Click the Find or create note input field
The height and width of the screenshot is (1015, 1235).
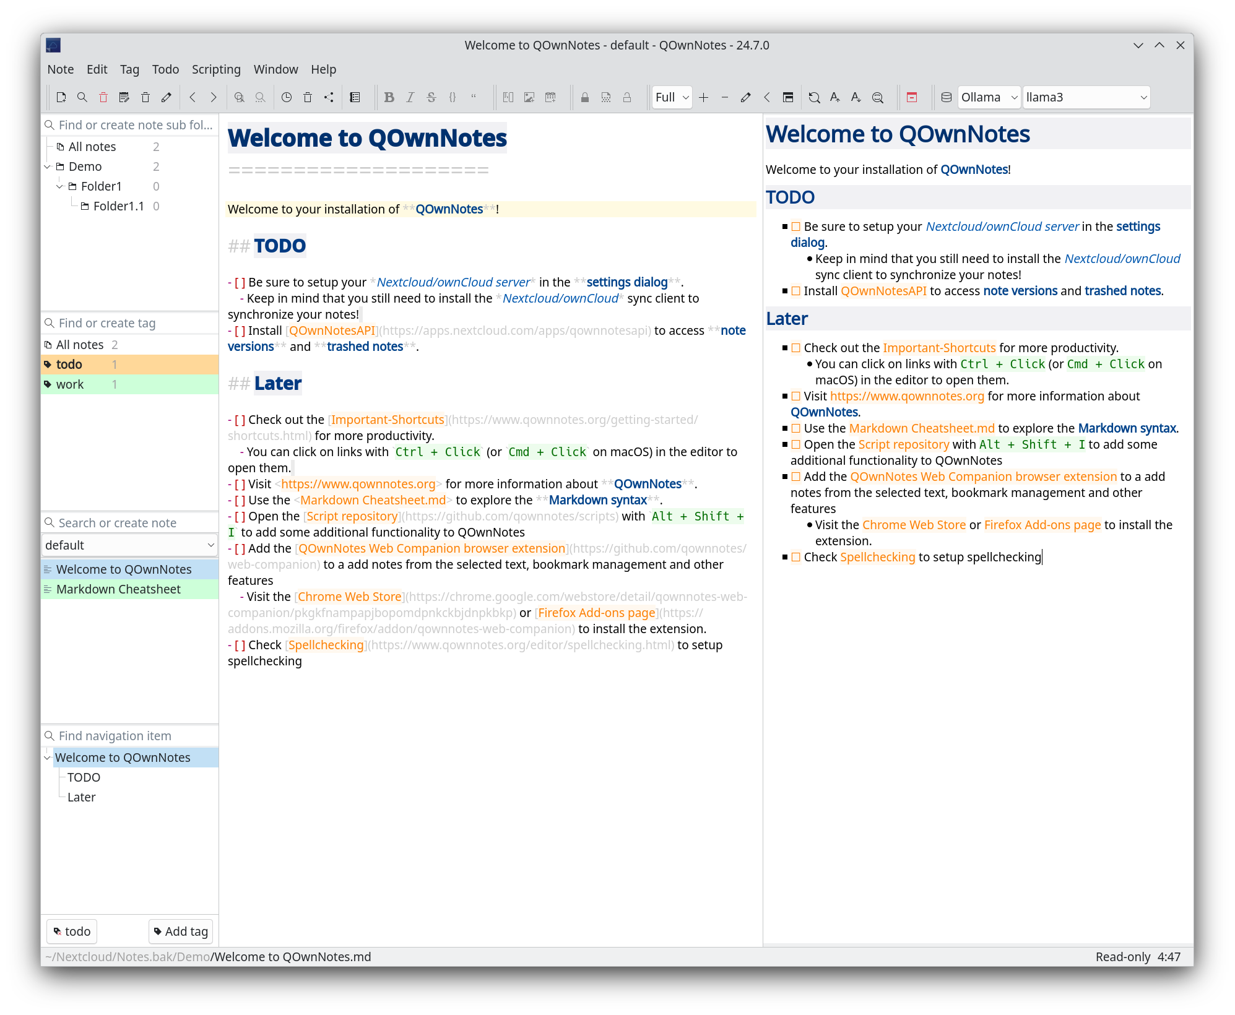pos(130,522)
